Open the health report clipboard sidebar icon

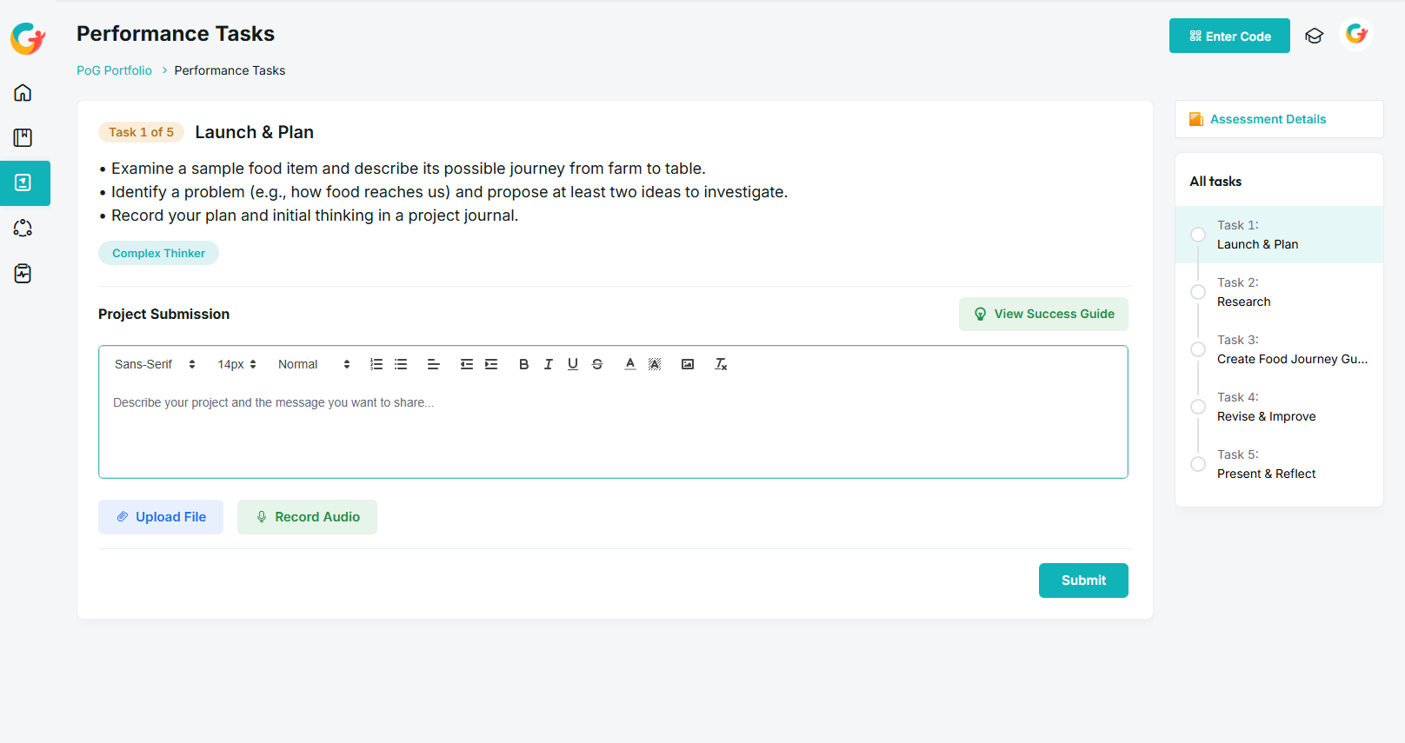(23, 274)
